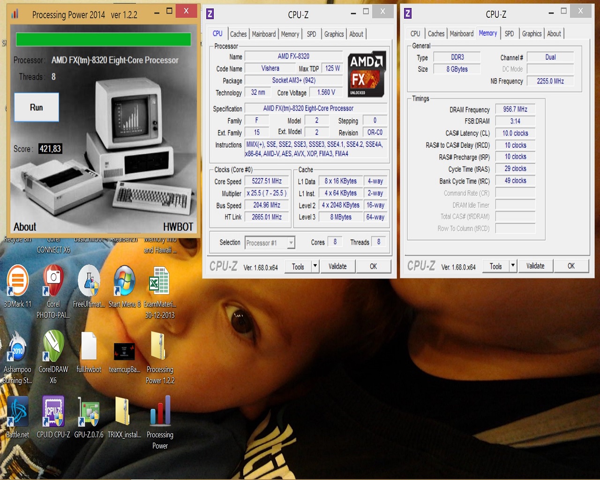Viewport: 600px width, 480px height.
Task: Click Tools button in the CPU-Z window showing the Memory tab
Action: click(x=496, y=266)
